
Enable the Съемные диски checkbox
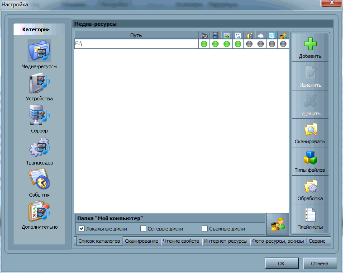pos(205,229)
